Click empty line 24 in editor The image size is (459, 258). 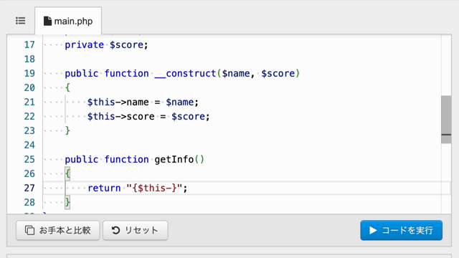(x=242, y=145)
